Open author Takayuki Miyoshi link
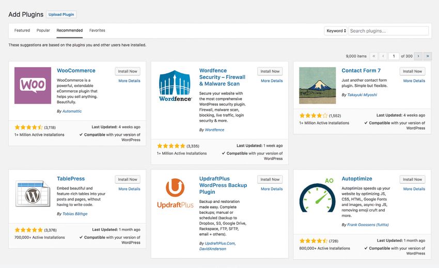Screen dimensions: 439x268 362,95
